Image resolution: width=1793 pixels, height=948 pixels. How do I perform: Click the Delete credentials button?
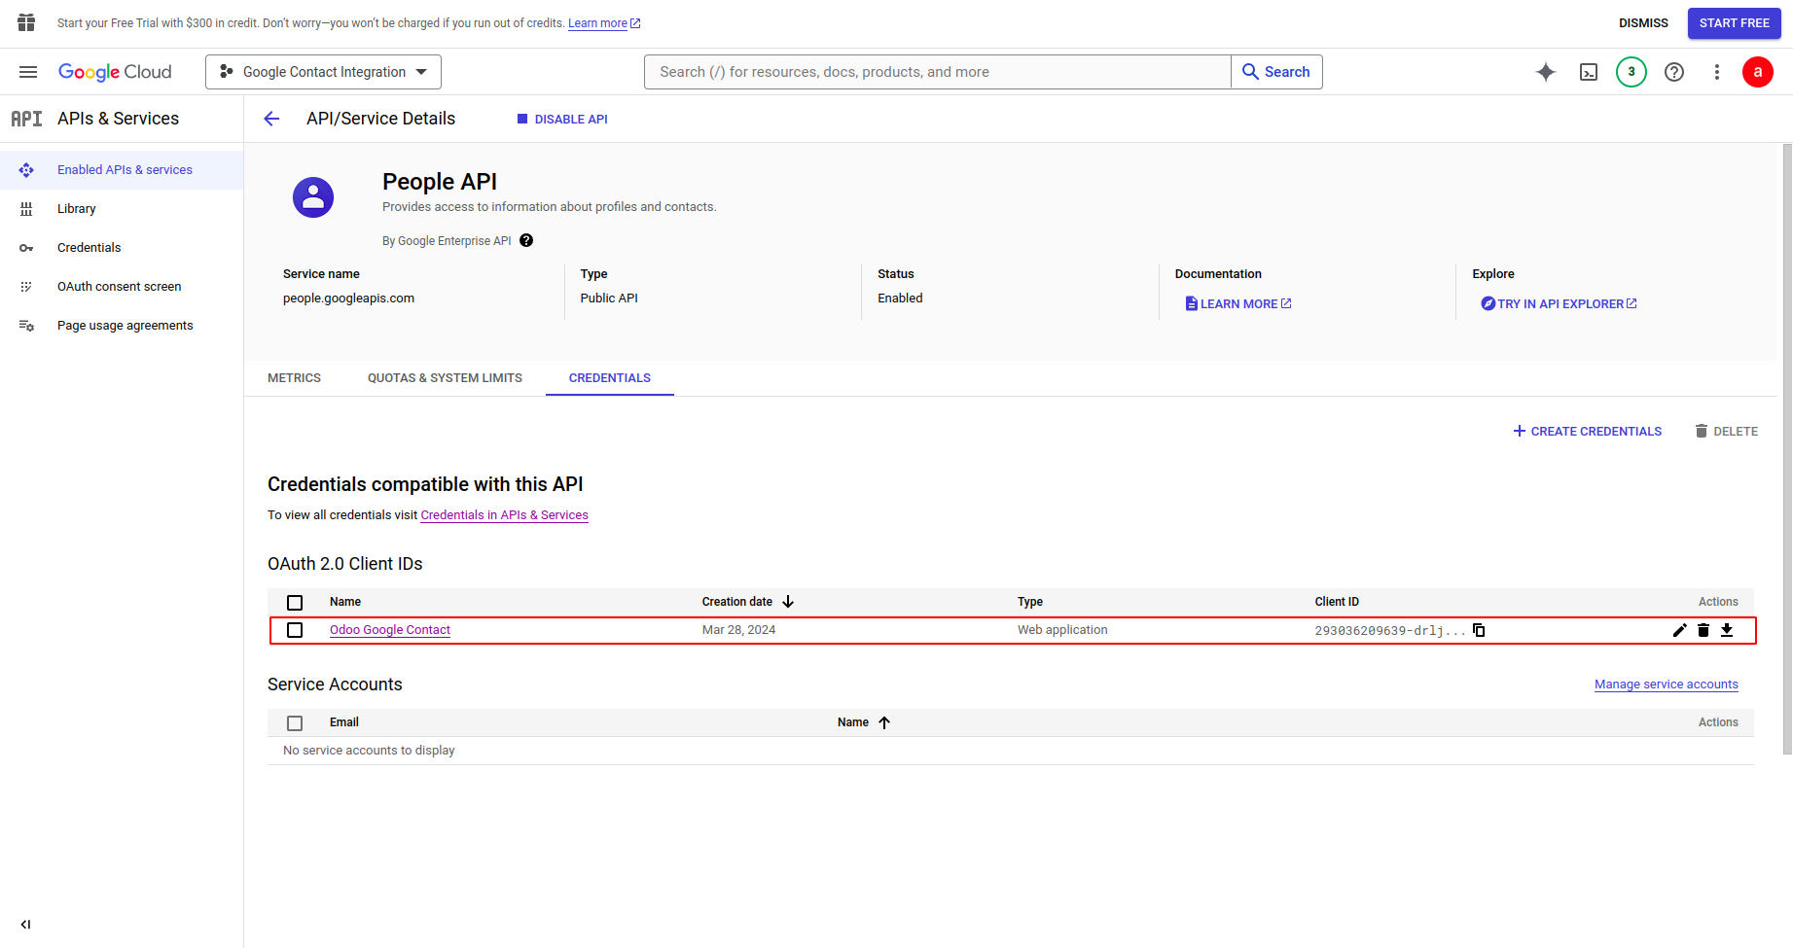coord(1726,431)
